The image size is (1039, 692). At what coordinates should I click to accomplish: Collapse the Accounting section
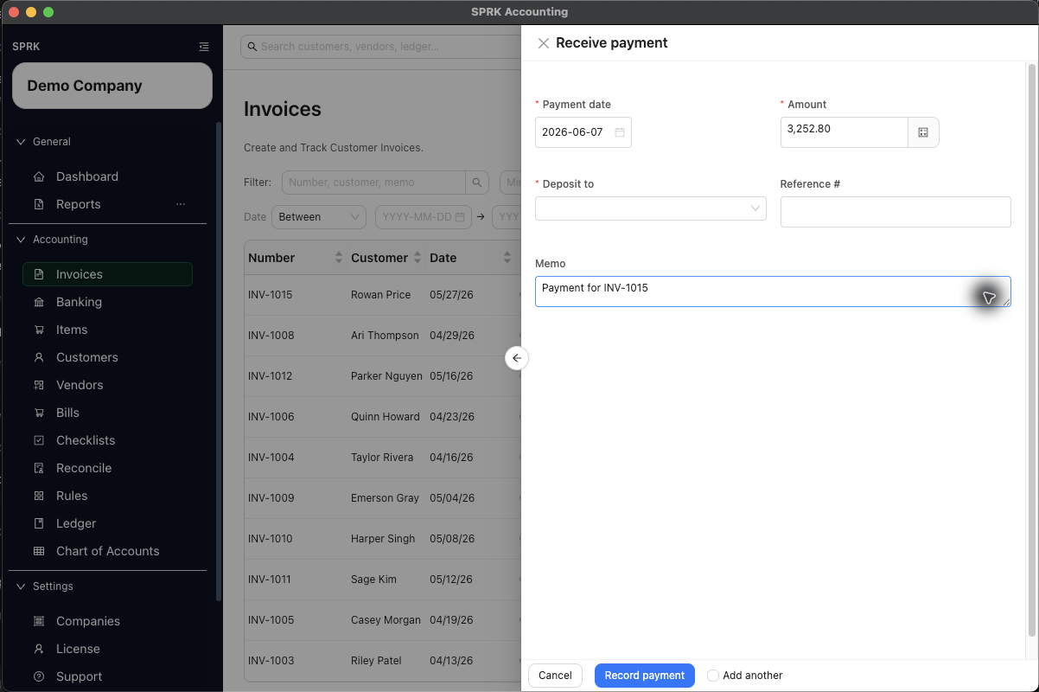(22, 240)
